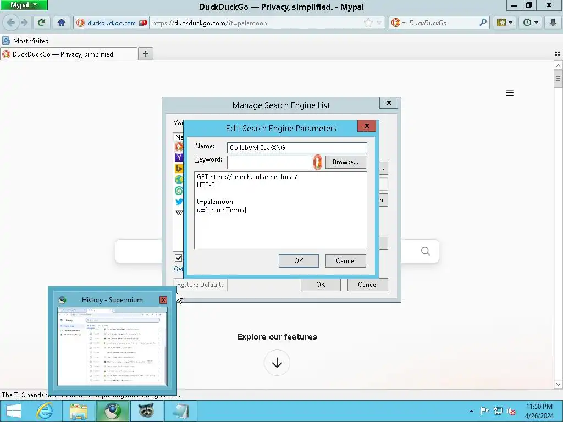Close the Manage Search Engine List dialog
The height and width of the screenshot is (422, 563).
389,103
